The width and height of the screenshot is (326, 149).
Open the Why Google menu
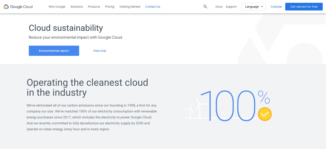(x=57, y=6)
